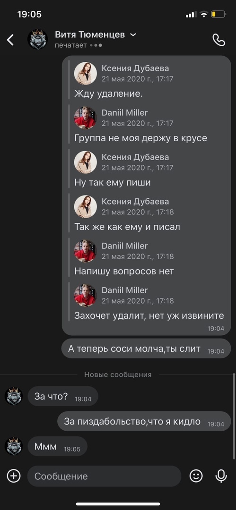Tap avatar beside the "Ммм" message
The image size is (236, 510).
click(x=13, y=446)
